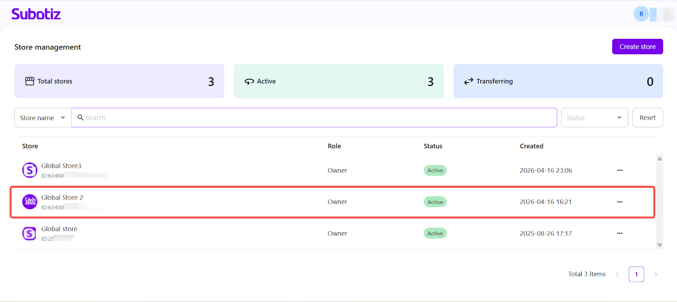Select the Total stores summary card

click(119, 81)
